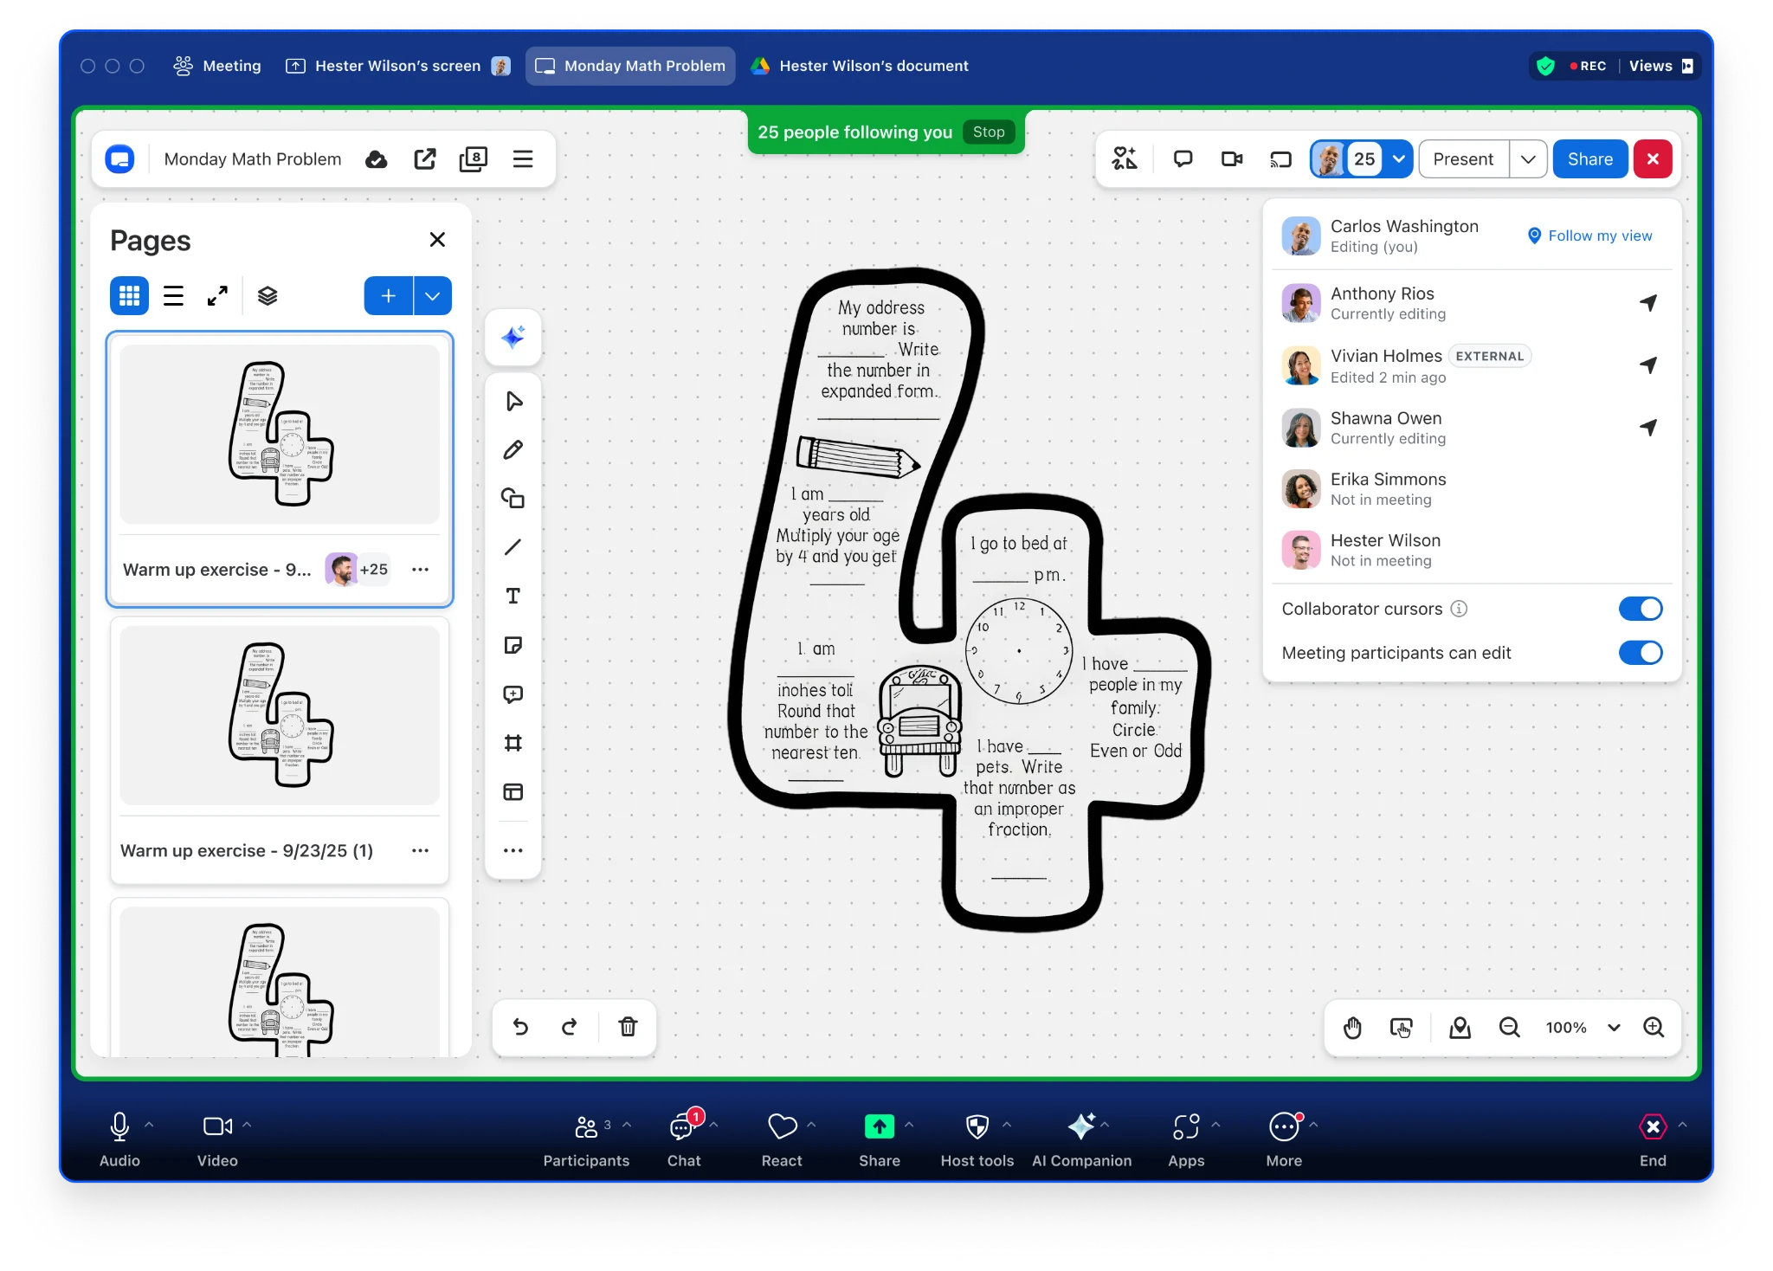Add a sticky note
Image resolution: width=1773 pixels, height=1271 pixels.
(513, 645)
